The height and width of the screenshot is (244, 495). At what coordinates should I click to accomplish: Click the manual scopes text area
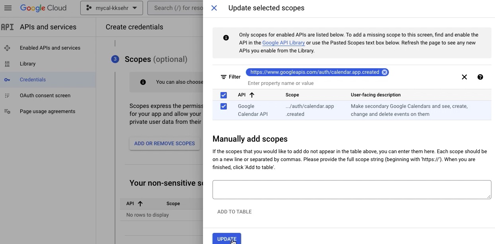pos(352,190)
